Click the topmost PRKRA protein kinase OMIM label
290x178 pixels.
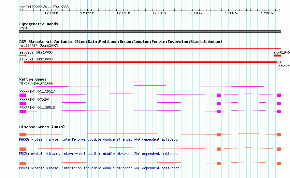[99, 139]
